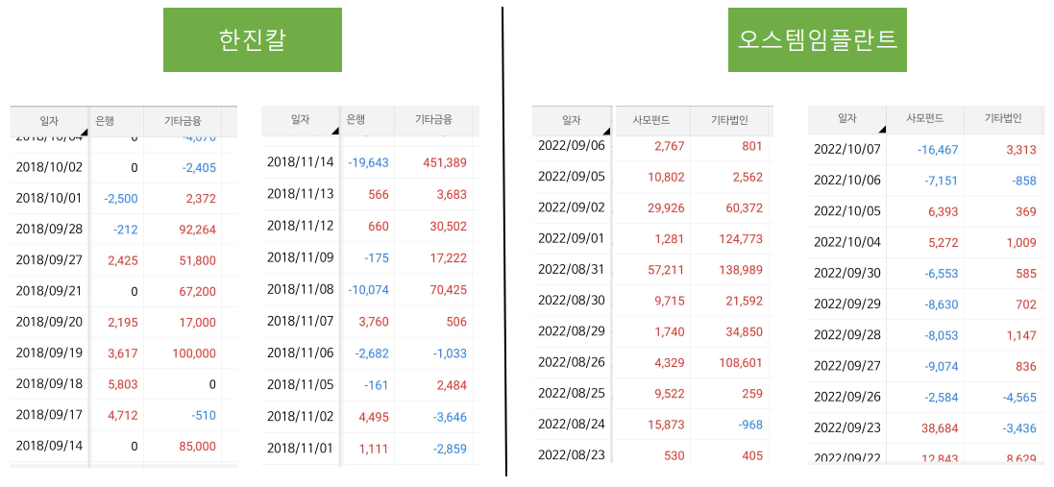Viewport: 1054px width, 487px height.
Task: Select the row date 2022/10/05
Action: [x=847, y=211]
